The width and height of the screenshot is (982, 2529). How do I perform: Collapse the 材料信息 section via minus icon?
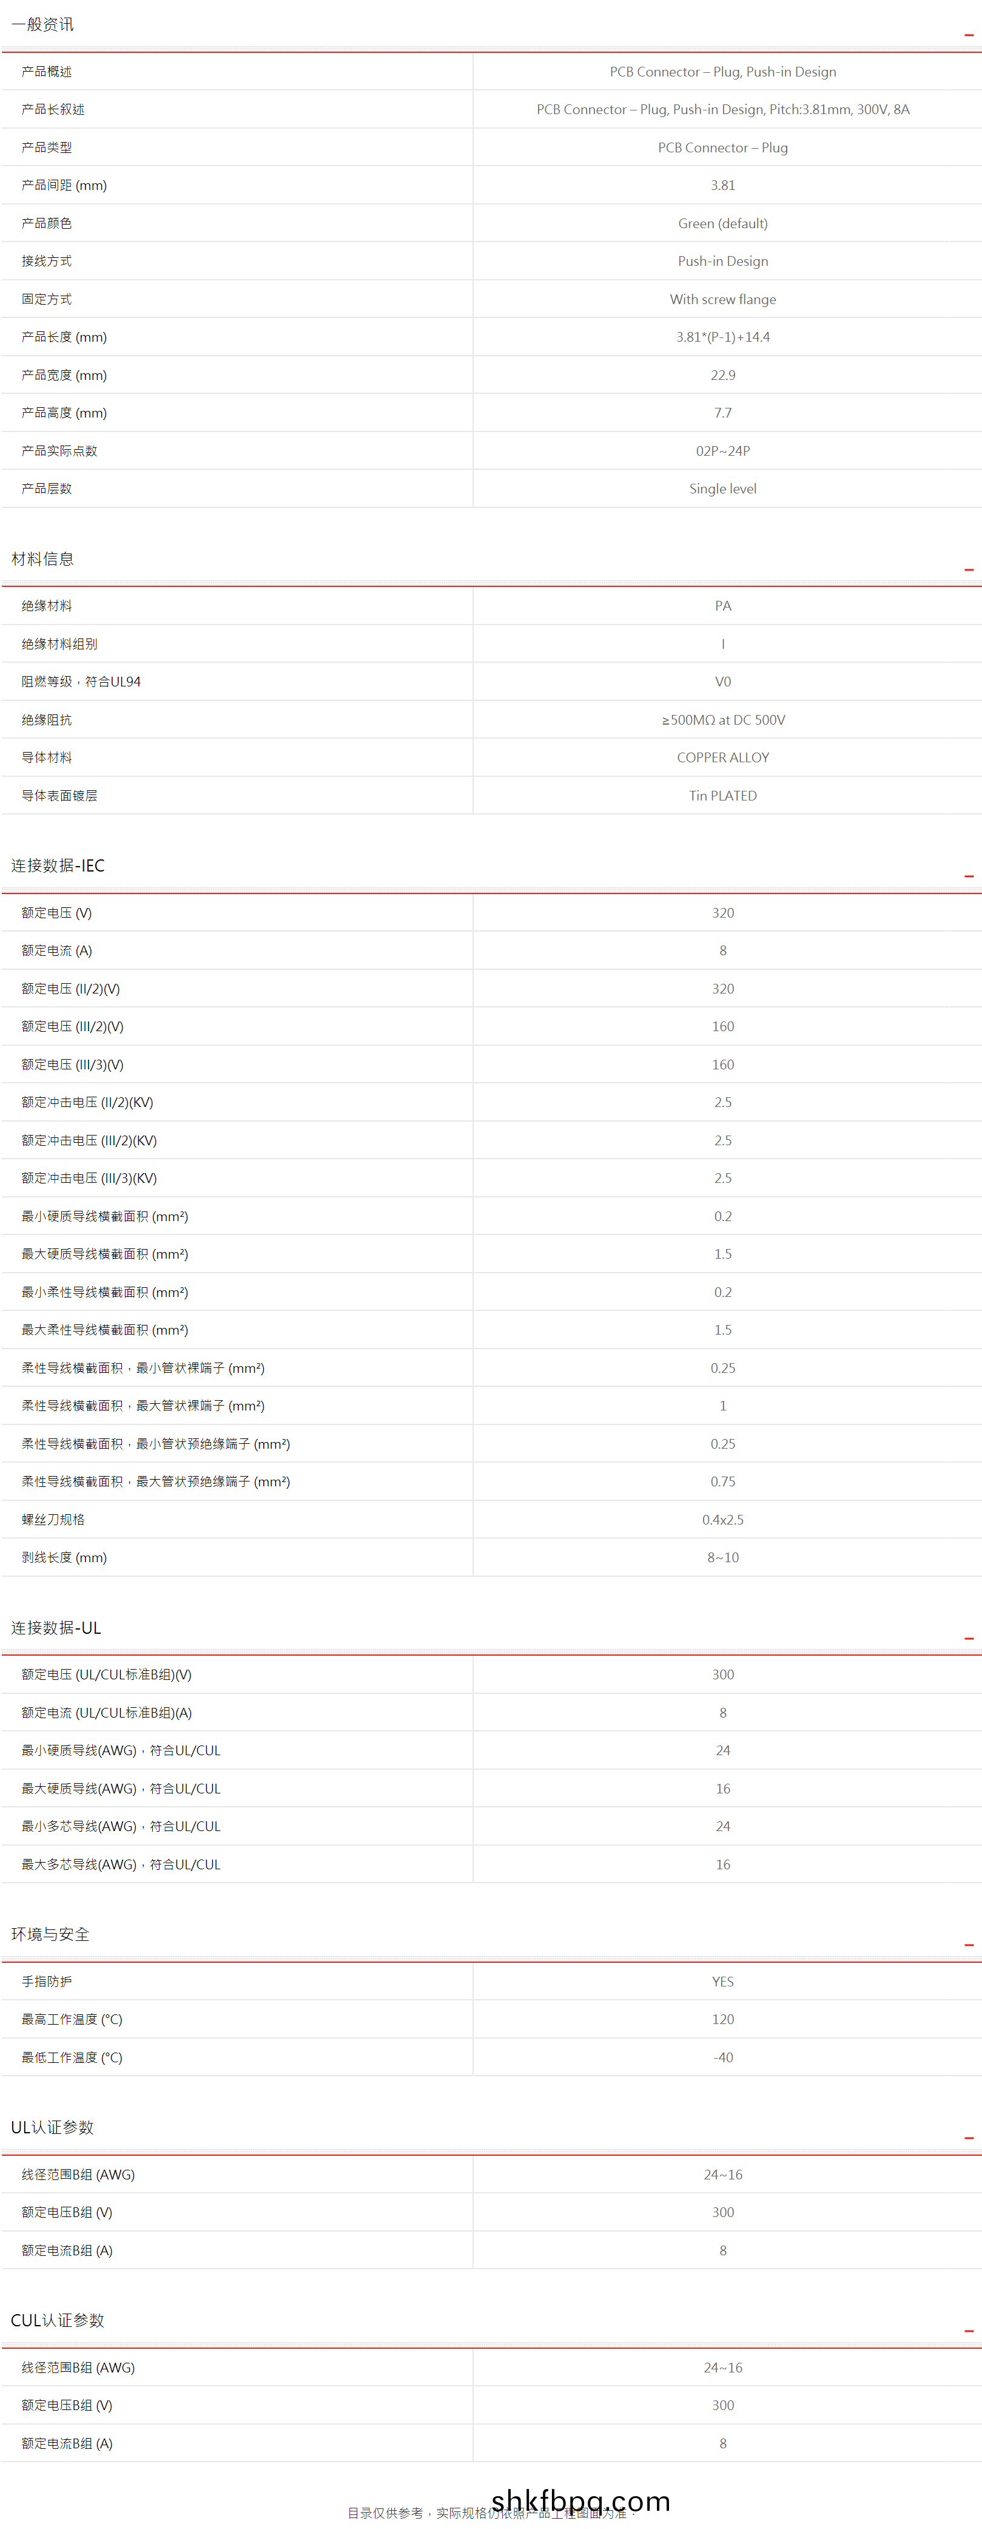[x=968, y=569]
